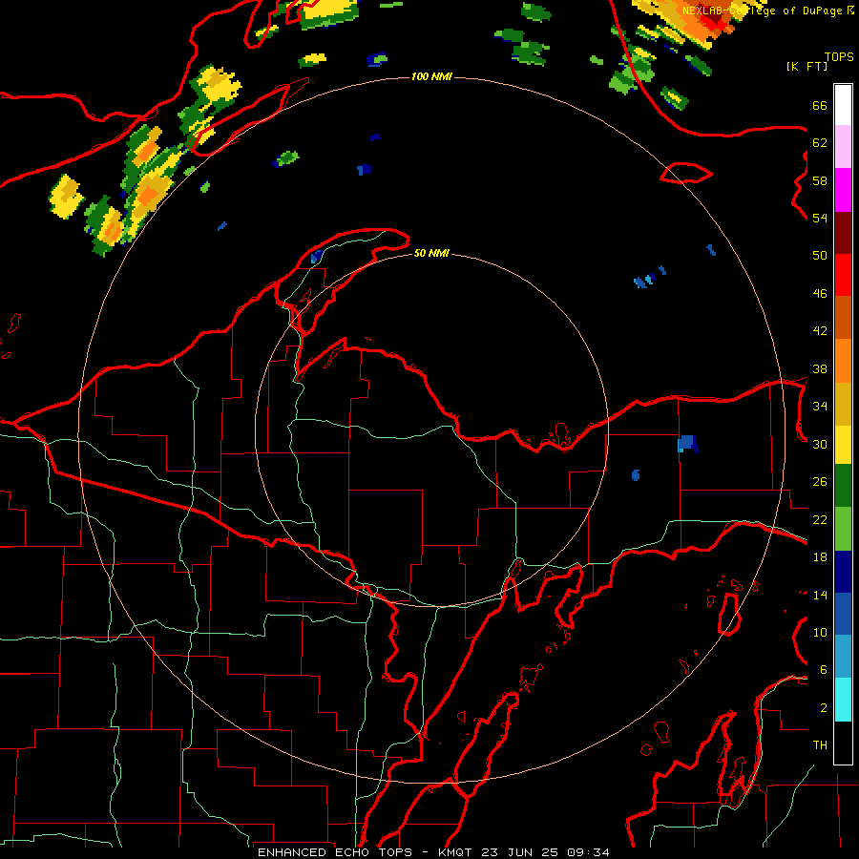
Task: Click the '2' legend value
Action: pos(823,708)
